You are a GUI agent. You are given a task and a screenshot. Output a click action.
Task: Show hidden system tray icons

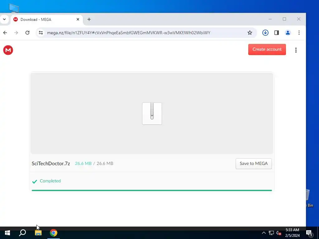(x=264, y=233)
